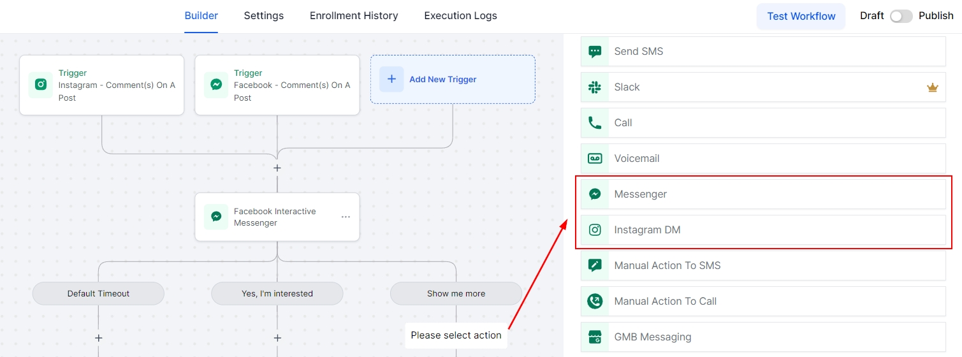The width and height of the screenshot is (962, 357).
Task: Click the Send SMS action icon
Action: tap(595, 52)
